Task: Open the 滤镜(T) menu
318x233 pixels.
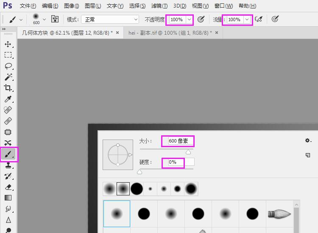Action: click(x=159, y=6)
